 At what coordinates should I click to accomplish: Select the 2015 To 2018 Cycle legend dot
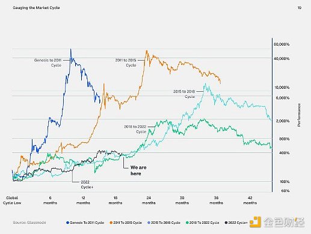[149, 223]
